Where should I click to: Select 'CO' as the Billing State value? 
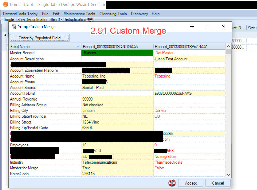coord(157,116)
